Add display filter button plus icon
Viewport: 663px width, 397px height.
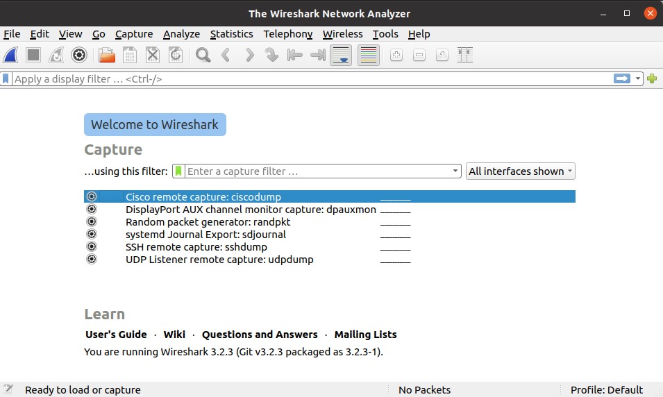pos(652,78)
